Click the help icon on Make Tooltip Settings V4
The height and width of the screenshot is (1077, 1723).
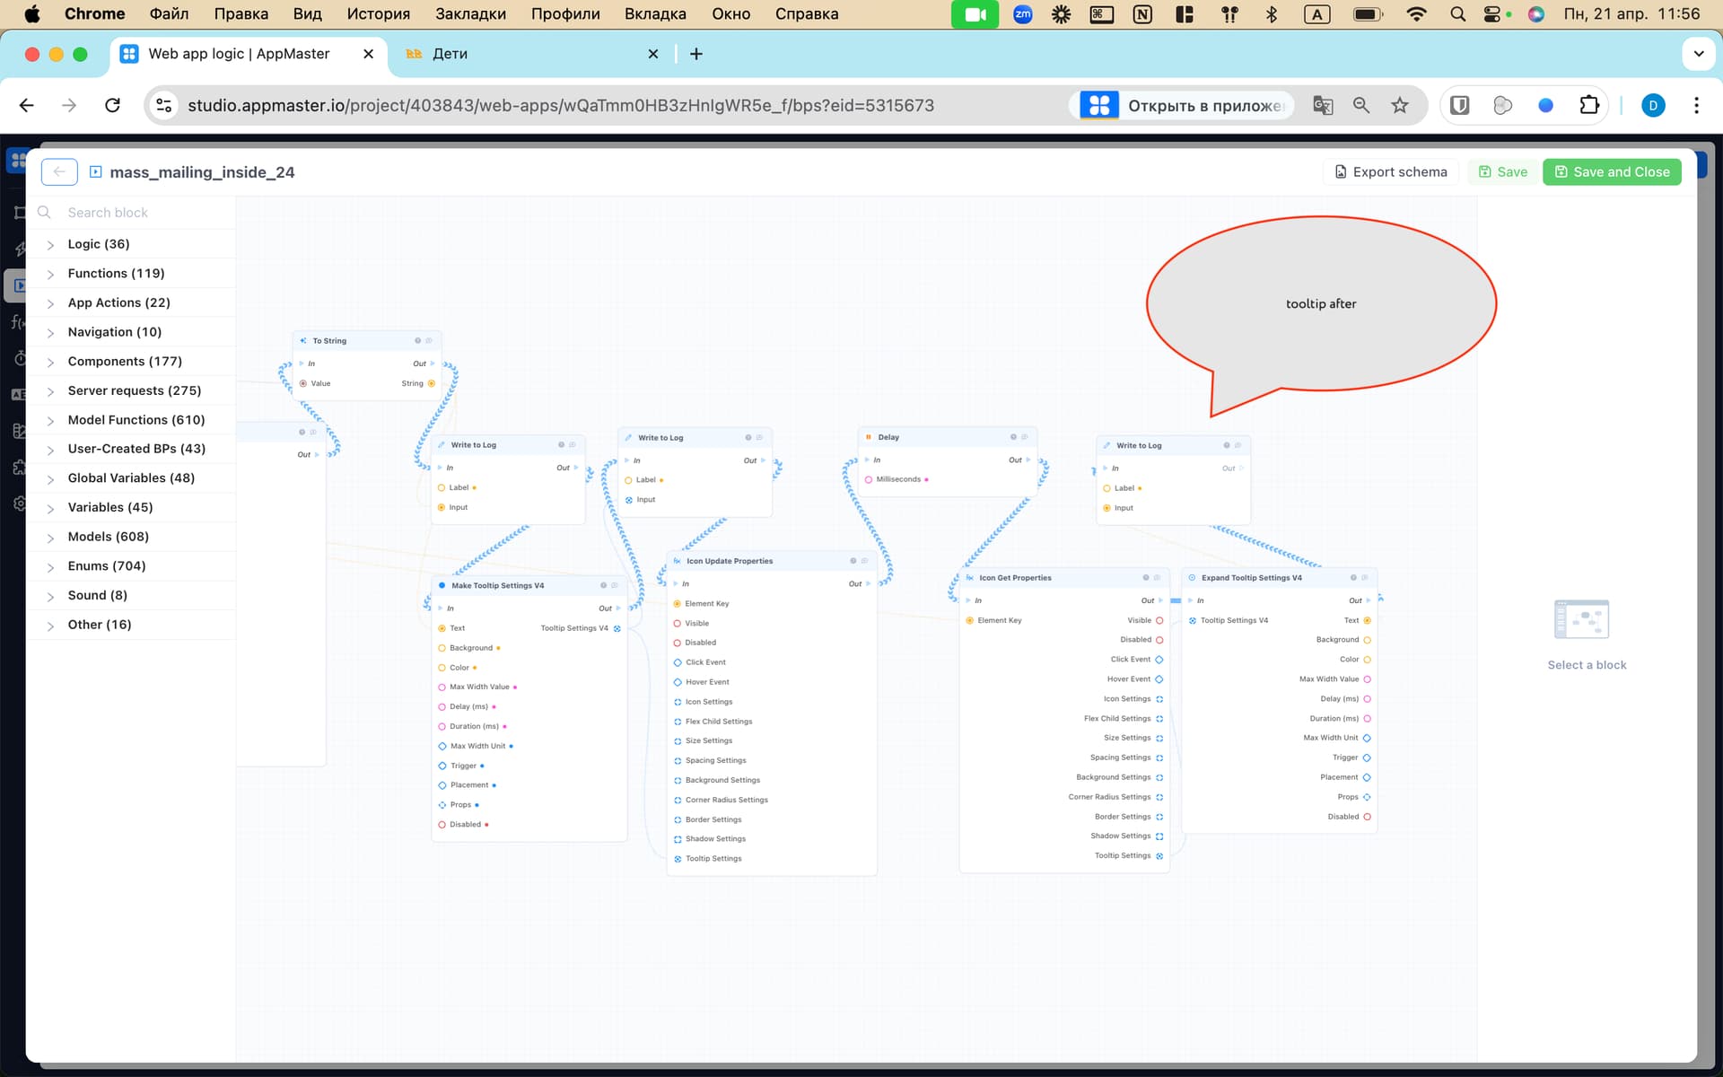tap(603, 585)
